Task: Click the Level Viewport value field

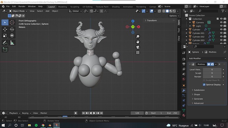Action: (x=212, y=70)
